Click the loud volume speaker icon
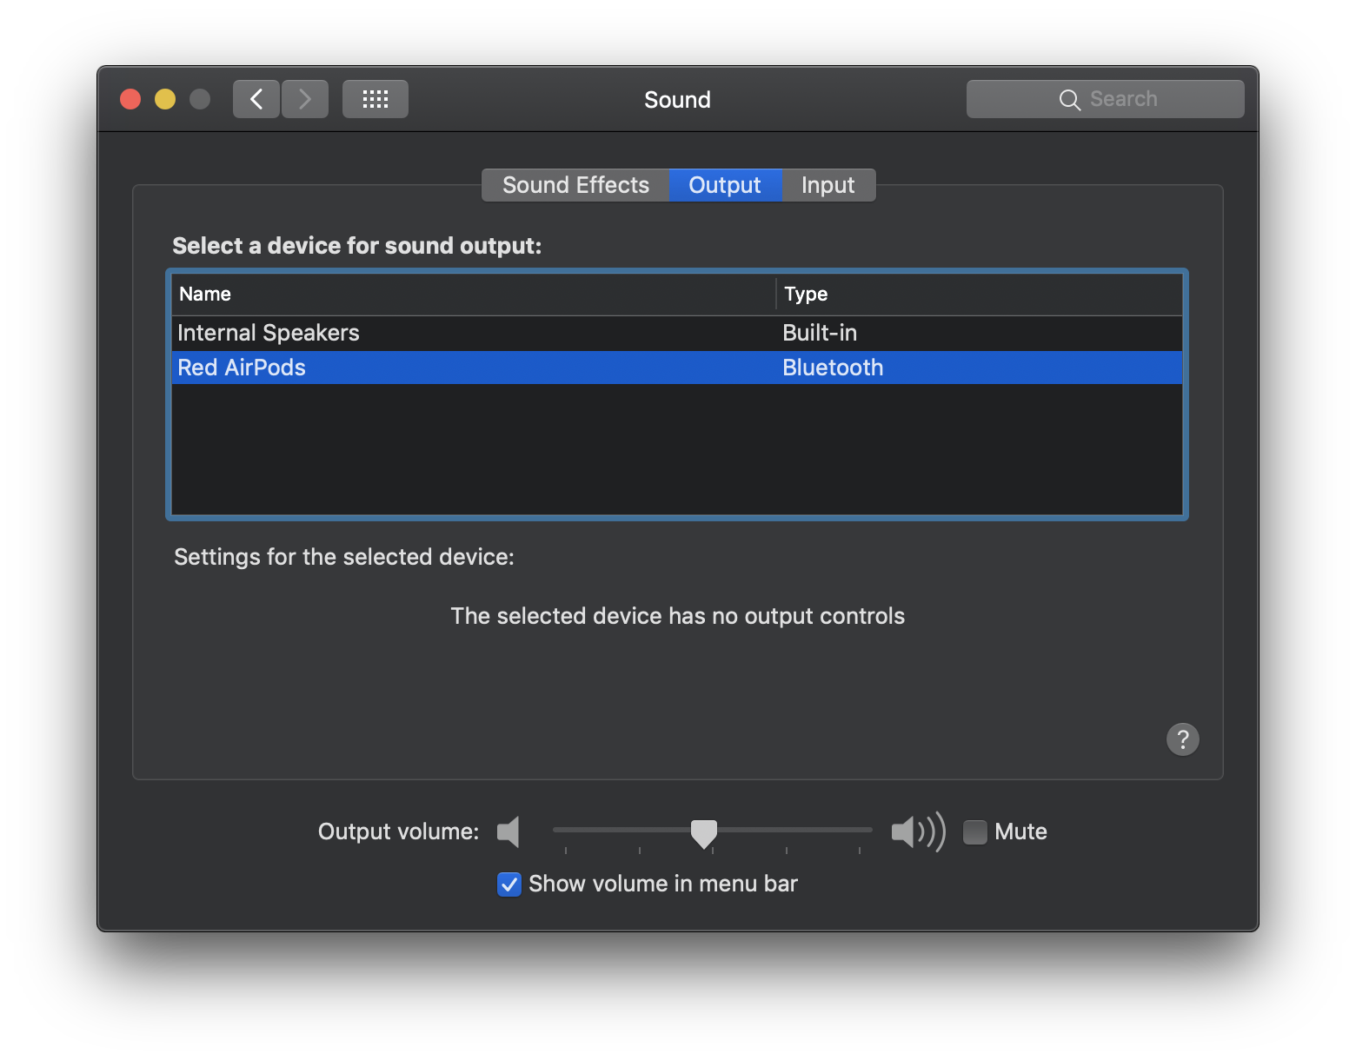 tap(918, 831)
